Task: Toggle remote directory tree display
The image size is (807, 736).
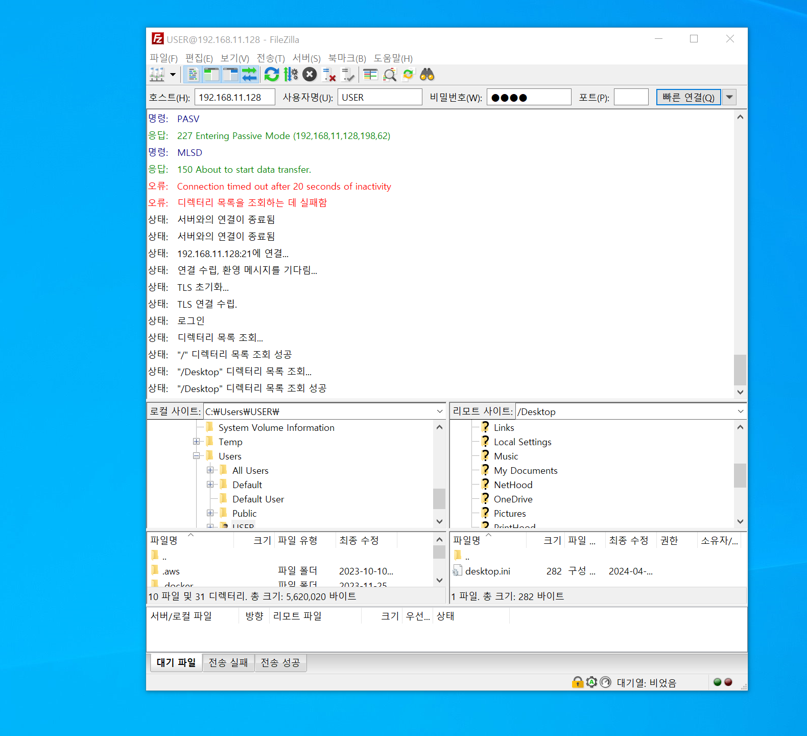Action: tap(230, 75)
